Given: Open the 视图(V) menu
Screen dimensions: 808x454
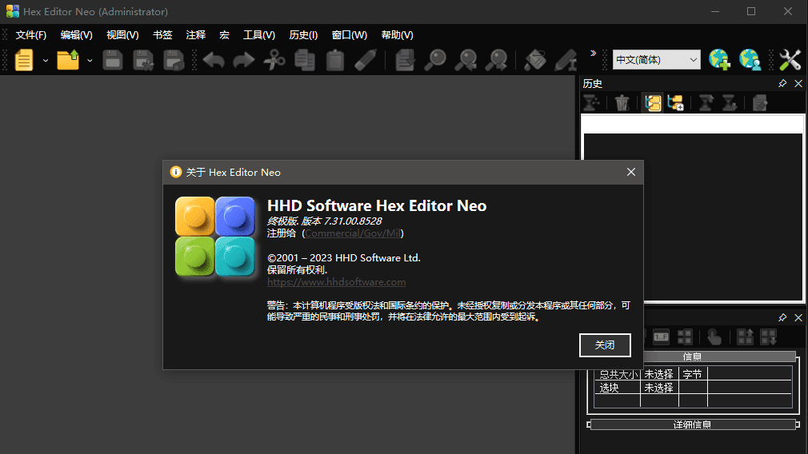Looking at the screenshot, I should (122, 35).
